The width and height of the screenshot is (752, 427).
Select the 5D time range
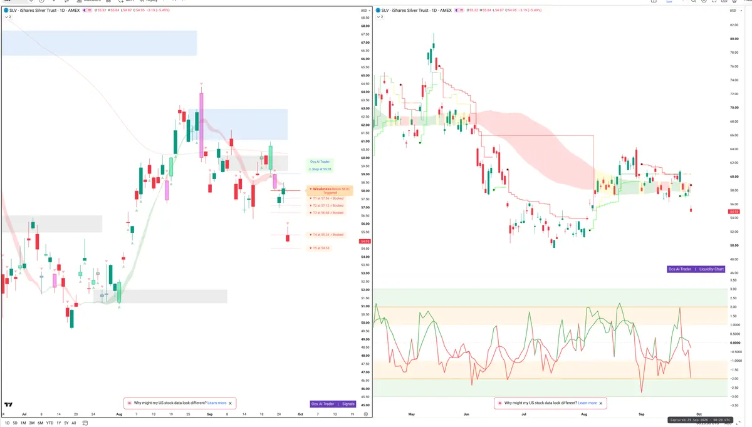pyautogui.click(x=15, y=423)
